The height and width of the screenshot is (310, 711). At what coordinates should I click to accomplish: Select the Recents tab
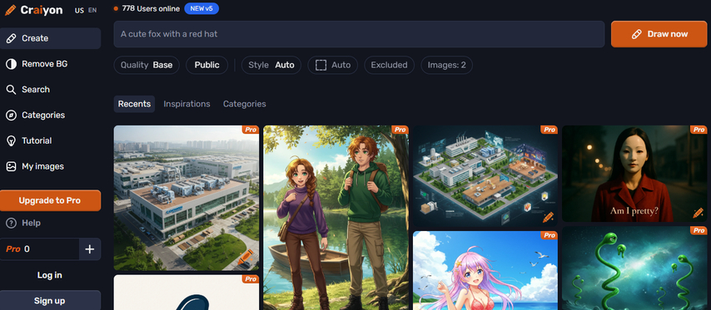[134, 104]
